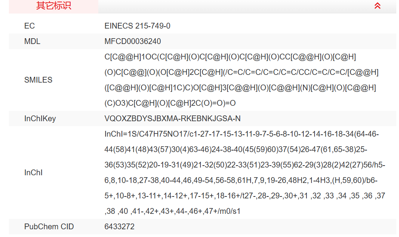Screen dimensions: 399x237
Task: Click the SMILES row label
Action: [38, 80]
